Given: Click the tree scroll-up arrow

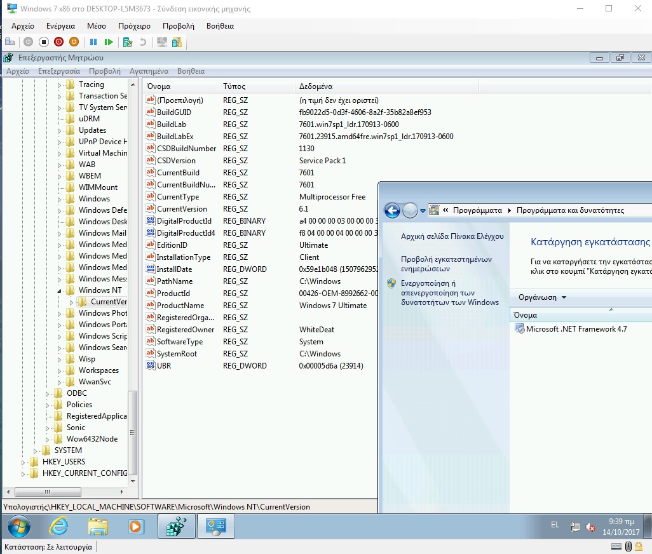Looking at the screenshot, I should click(x=133, y=84).
